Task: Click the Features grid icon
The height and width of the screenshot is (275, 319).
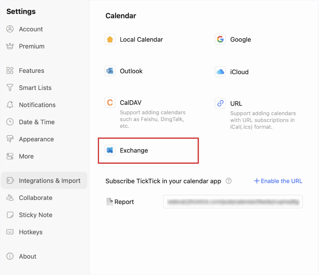Action: tap(10, 70)
